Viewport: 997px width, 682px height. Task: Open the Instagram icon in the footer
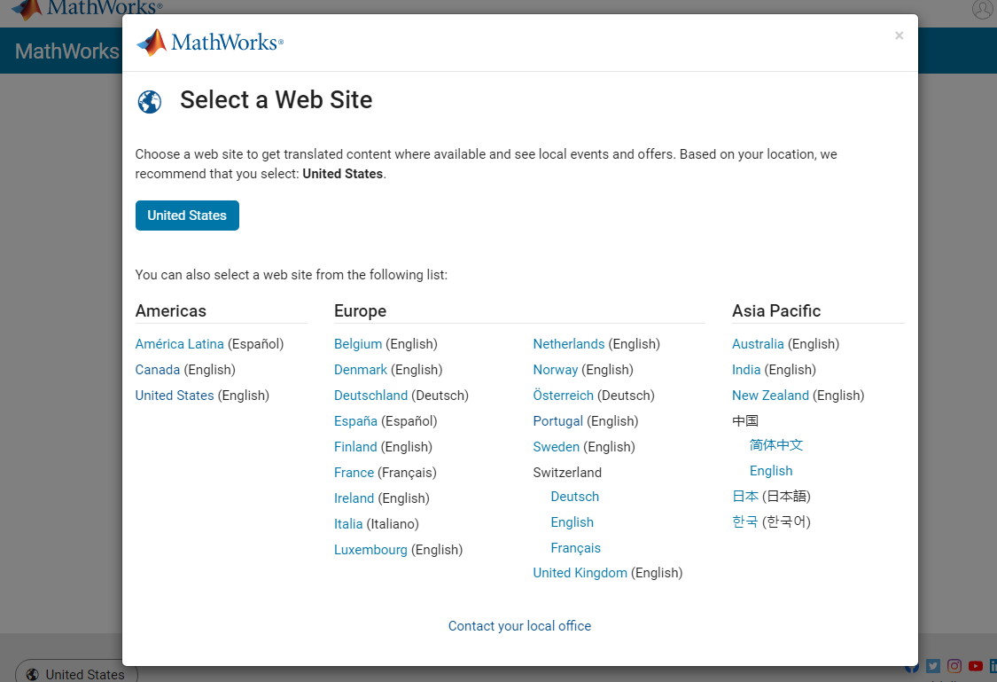coord(954,666)
